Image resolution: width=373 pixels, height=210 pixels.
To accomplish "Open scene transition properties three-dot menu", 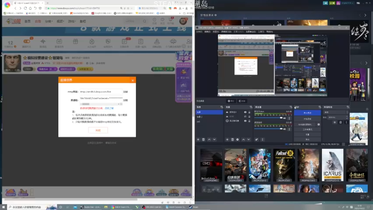I will [346, 122].
